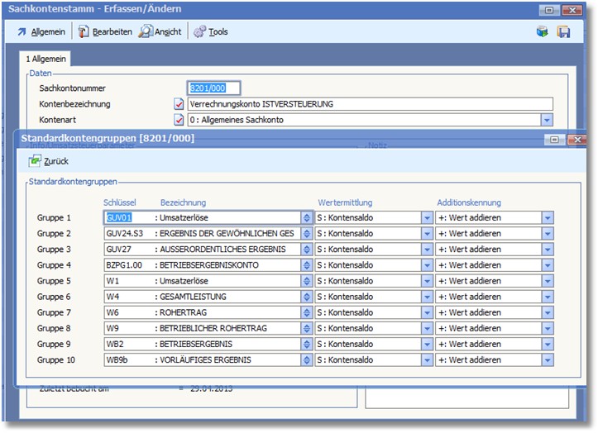The height and width of the screenshot is (433, 598).
Task: Open the Bearbeiten menu
Action: (x=111, y=31)
